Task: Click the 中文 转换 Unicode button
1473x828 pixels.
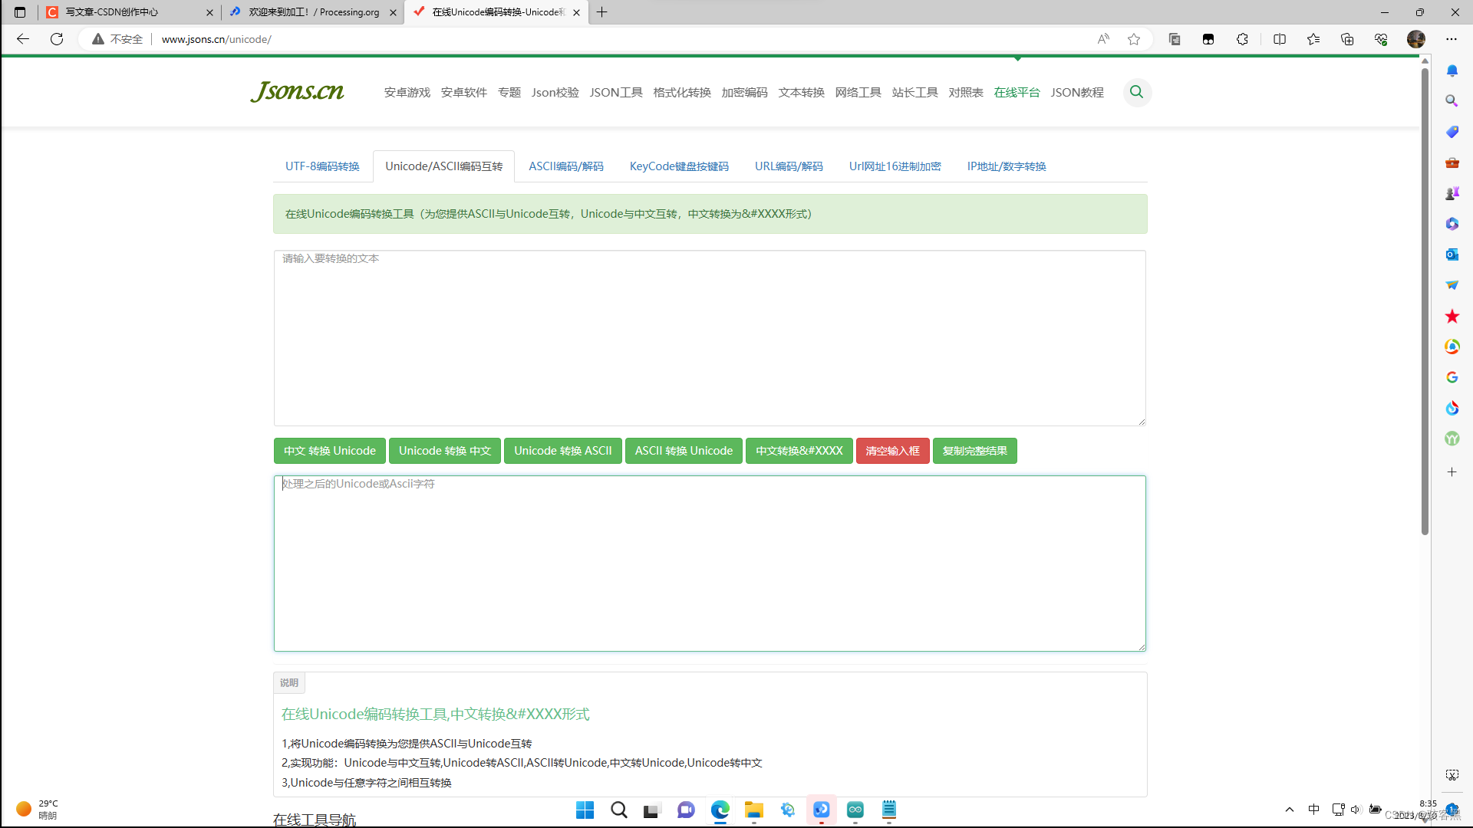Action: 329,451
